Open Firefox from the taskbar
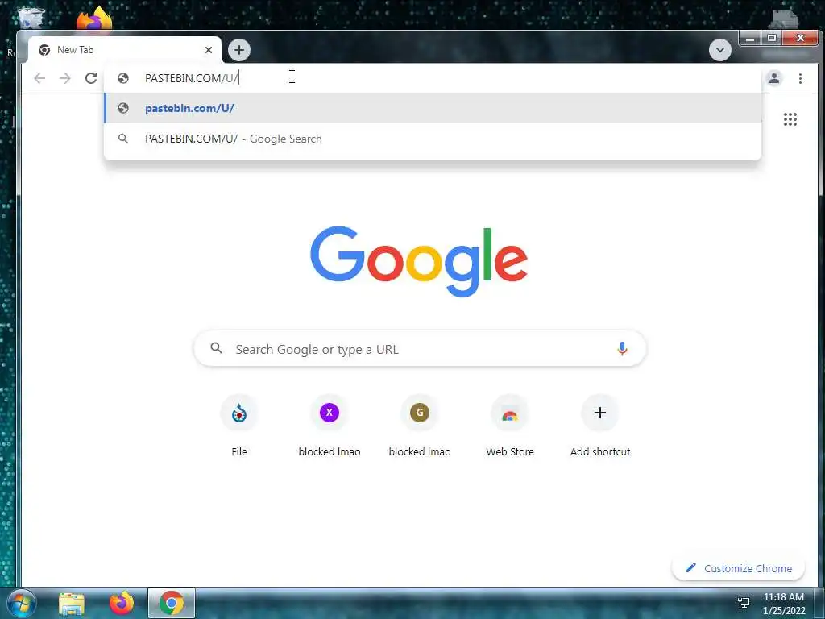Viewport: 825px width, 619px height. point(121,603)
